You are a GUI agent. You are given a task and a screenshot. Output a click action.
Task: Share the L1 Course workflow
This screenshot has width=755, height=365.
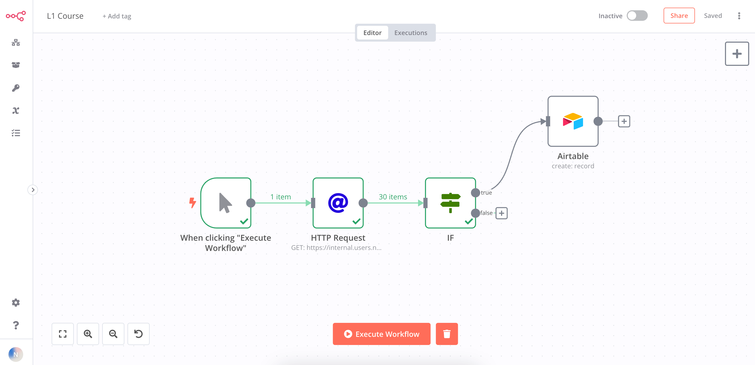coord(679,16)
